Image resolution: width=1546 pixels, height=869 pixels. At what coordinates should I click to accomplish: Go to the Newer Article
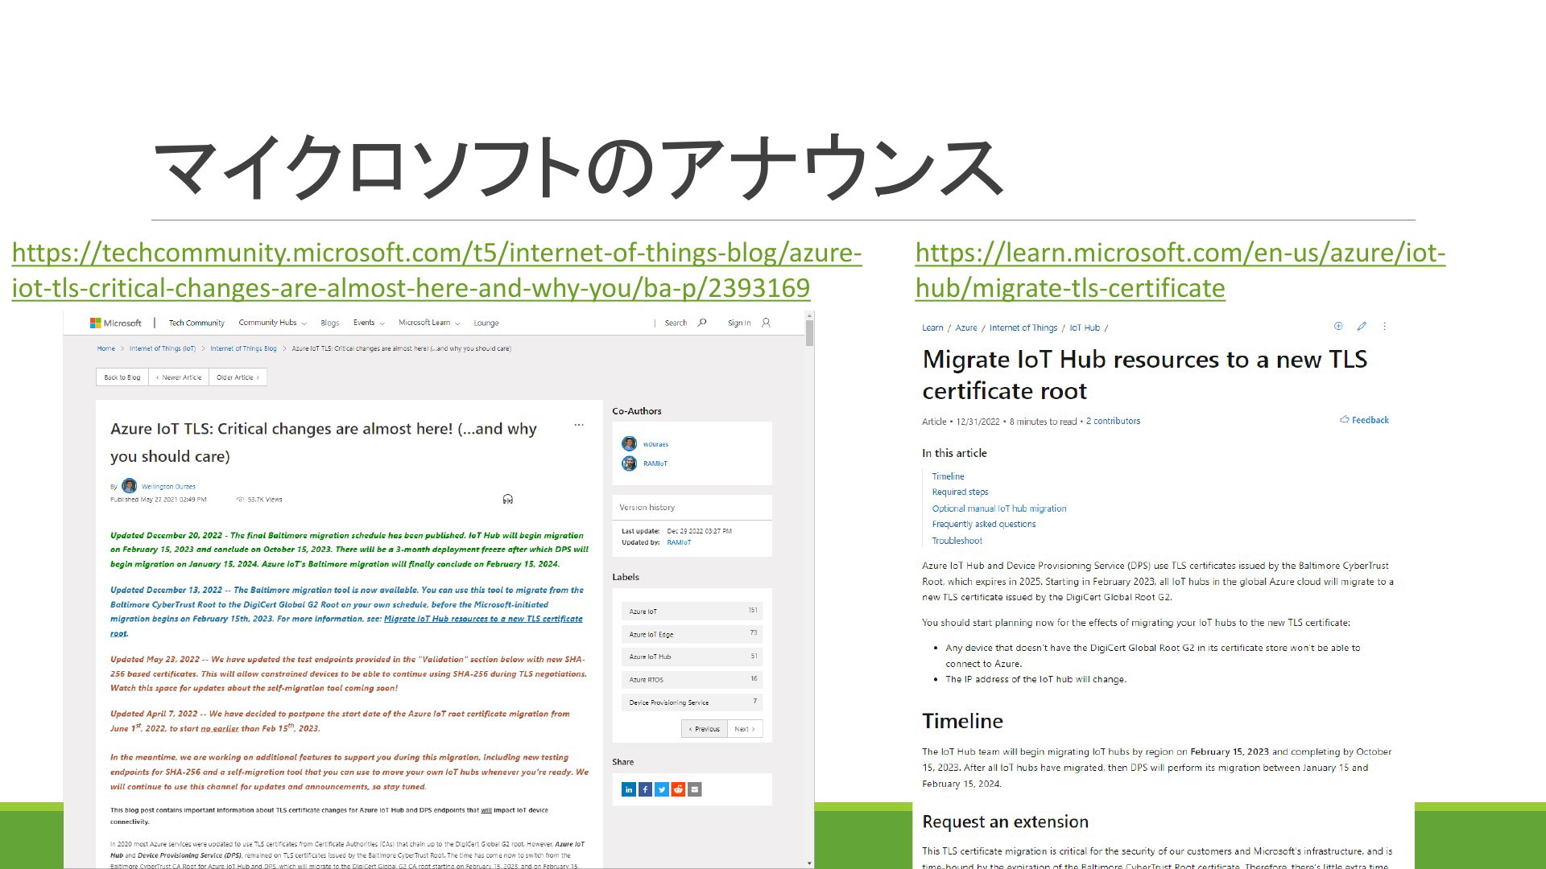(x=179, y=377)
